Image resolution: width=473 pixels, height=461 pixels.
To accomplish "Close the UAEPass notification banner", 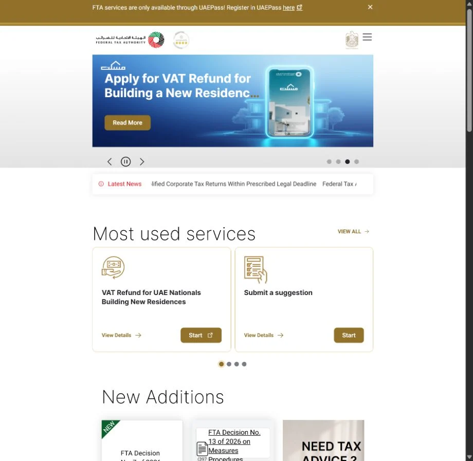I will [x=370, y=7].
